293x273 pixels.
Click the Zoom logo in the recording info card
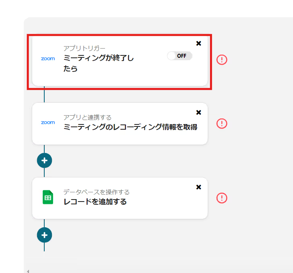tap(48, 122)
